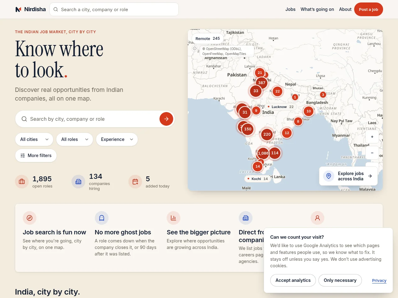Select the Lucknow 22 map label
Viewport: 398px width, 298px height.
280,107
